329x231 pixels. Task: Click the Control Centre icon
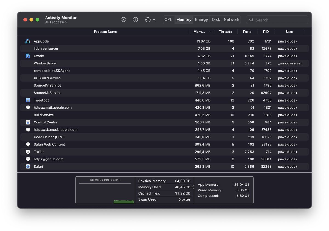pos(28,122)
